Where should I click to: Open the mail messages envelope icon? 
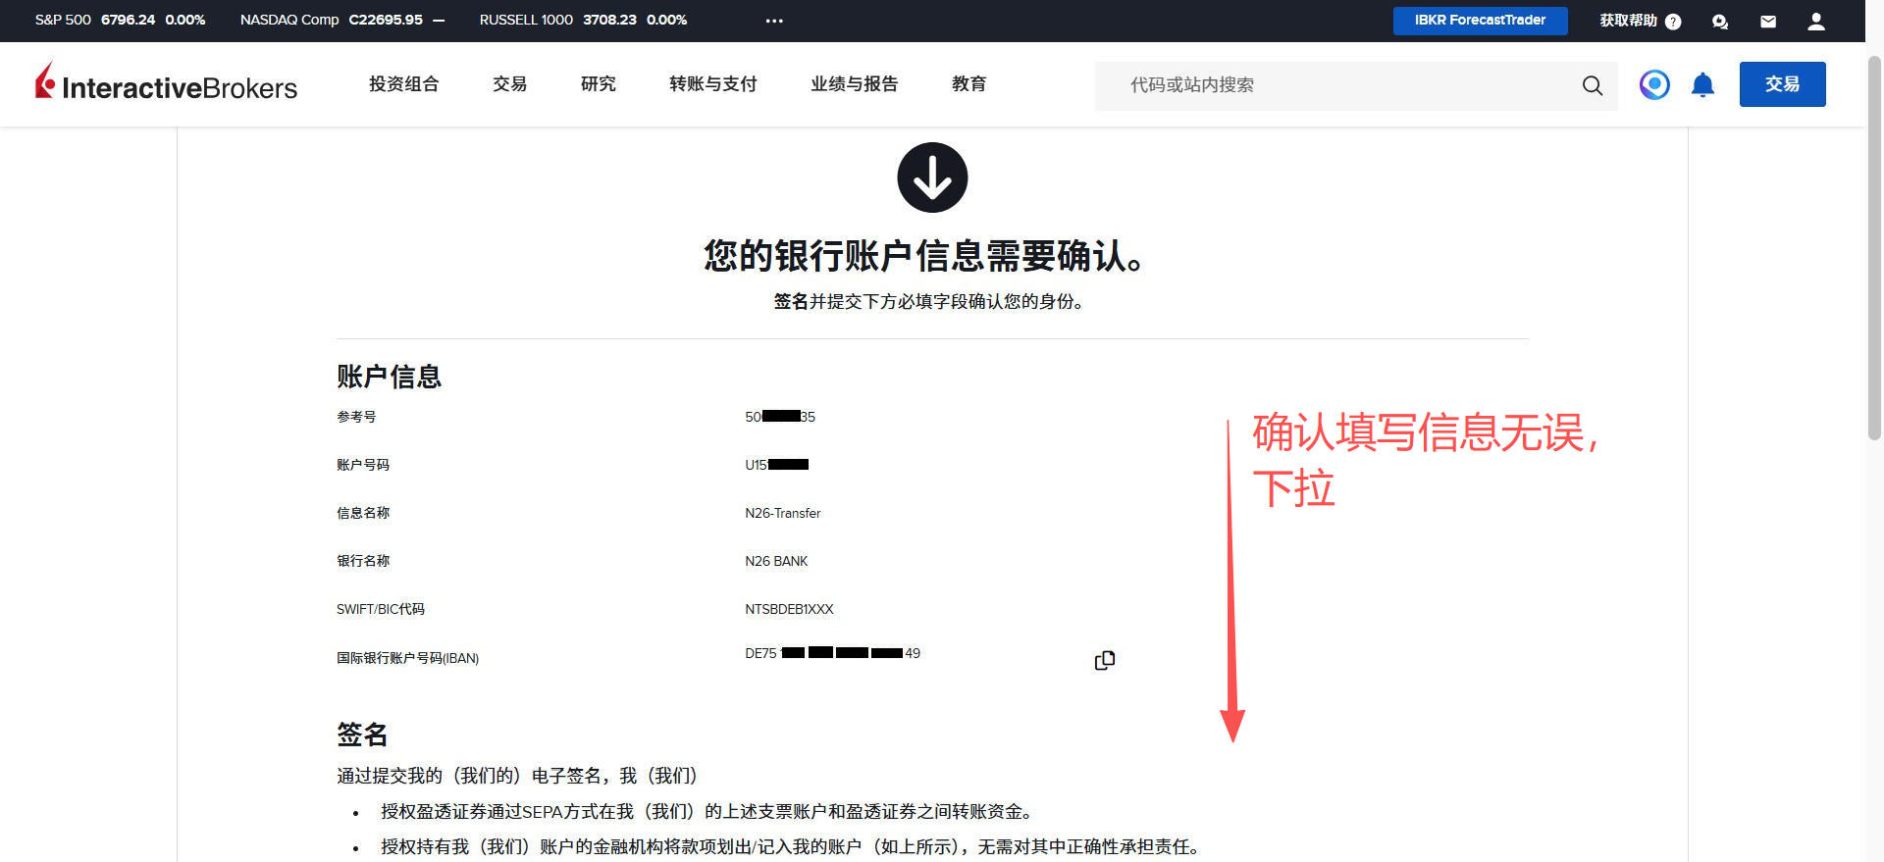(x=1768, y=22)
